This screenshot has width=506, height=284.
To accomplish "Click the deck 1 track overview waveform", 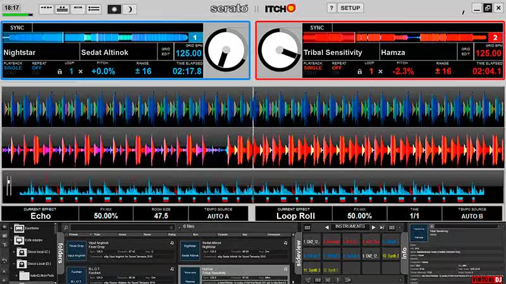I will tap(96, 37).
